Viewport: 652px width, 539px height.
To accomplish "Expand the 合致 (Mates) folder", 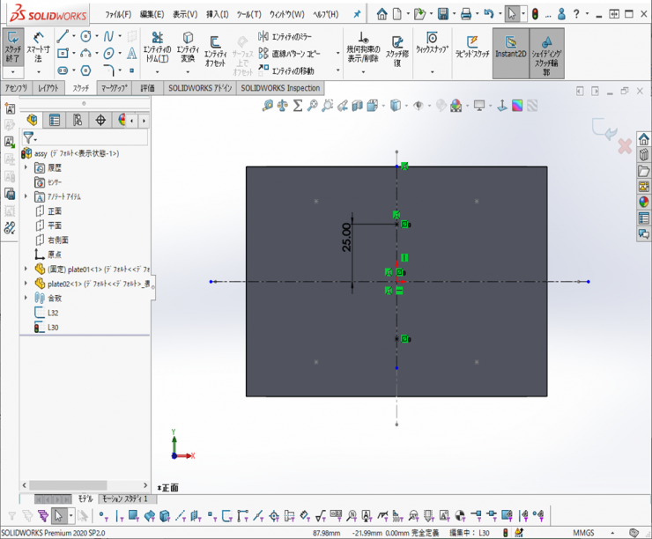I will tap(26, 298).
